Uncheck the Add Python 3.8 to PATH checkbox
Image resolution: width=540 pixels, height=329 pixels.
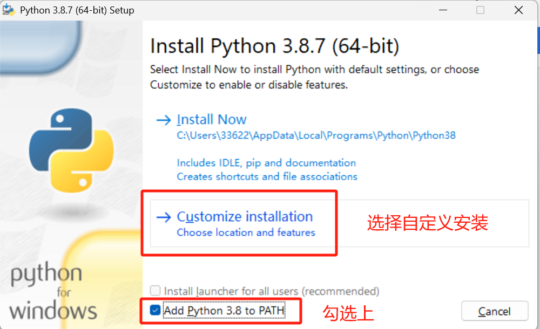point(155,310)
